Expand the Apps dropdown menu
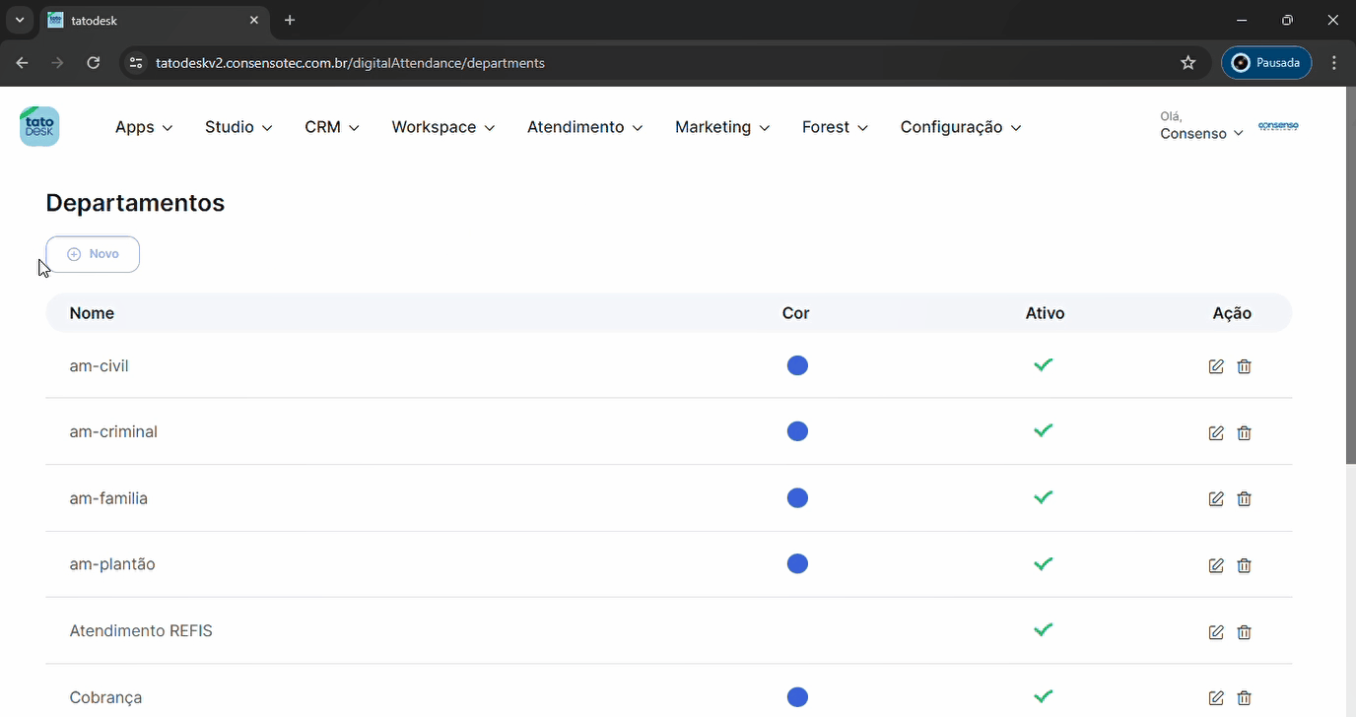1356x717 pixels. (x=144, y=127)
